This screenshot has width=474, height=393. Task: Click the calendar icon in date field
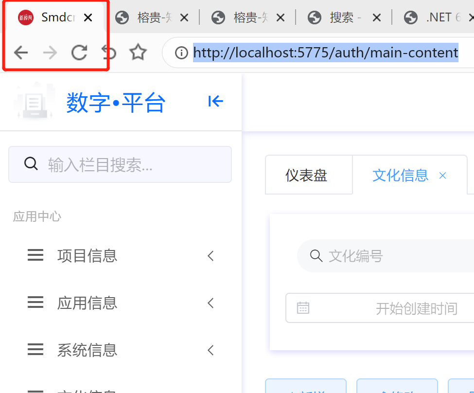[303, 308]
